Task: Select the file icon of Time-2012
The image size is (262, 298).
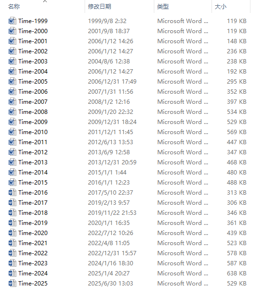Action: click(x=12, y=152)
